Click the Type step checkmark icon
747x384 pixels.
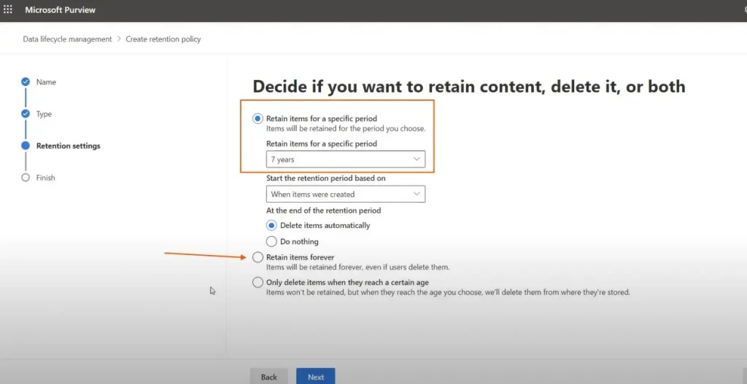coord(26,114)
